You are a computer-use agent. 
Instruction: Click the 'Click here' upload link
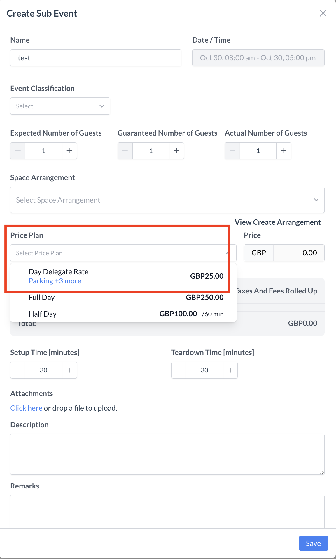point(26,408)
